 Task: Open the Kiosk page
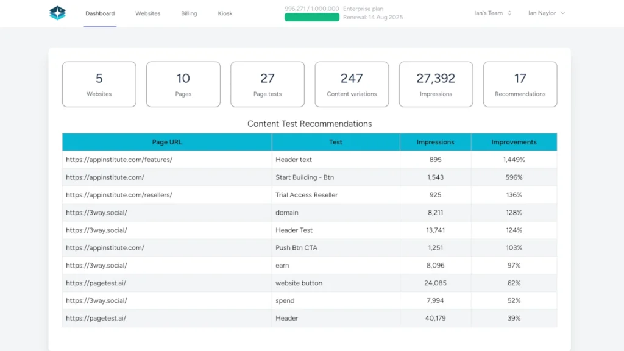pos(224,13)
